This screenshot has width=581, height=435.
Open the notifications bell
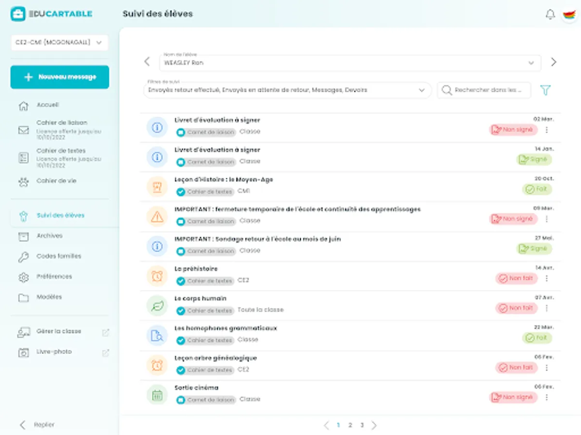pos(550,14)
